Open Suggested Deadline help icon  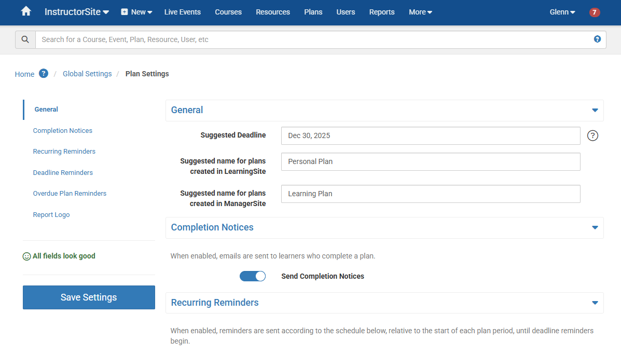592,135
